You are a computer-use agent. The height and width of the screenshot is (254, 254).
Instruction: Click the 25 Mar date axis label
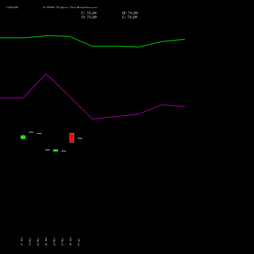click(54, 241)
